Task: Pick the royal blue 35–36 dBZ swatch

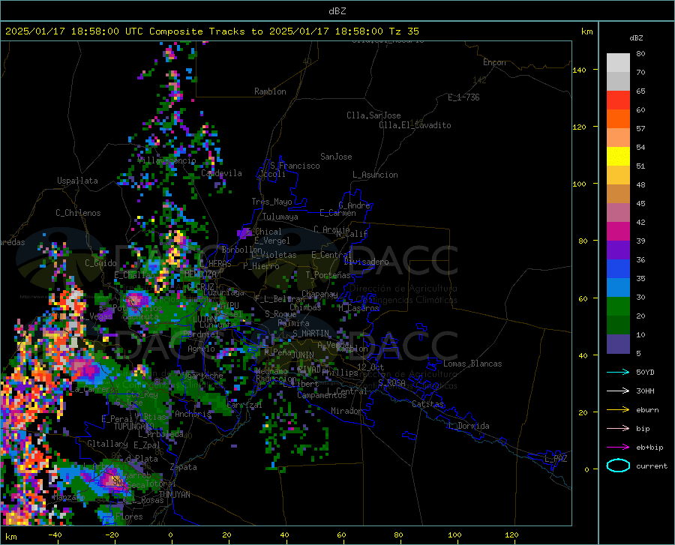Action: point(618,269)
